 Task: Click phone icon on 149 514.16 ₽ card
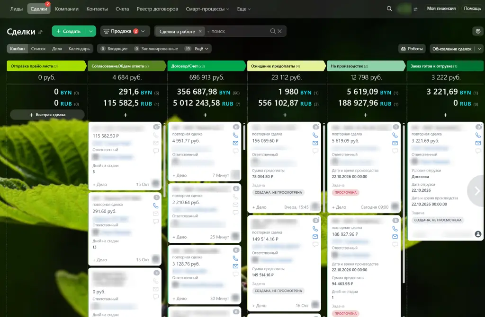point(315,229)
